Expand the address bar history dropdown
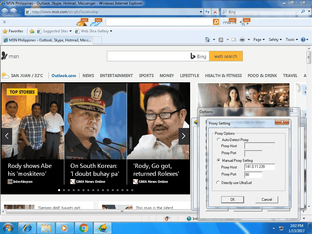This screenshot has height=234, width=312. tap(201, 12)
